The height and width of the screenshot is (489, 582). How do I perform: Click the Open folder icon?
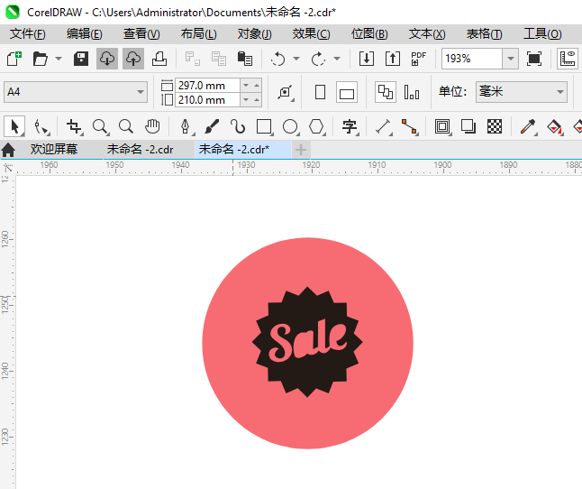click(40, 59)
